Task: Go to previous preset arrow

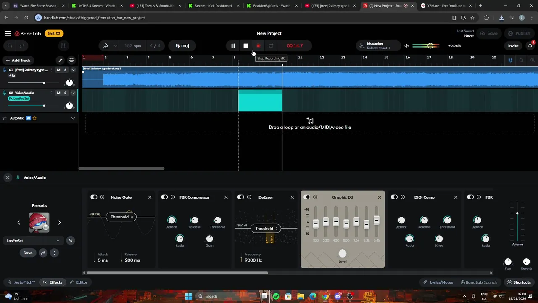Action: point(19,222)
